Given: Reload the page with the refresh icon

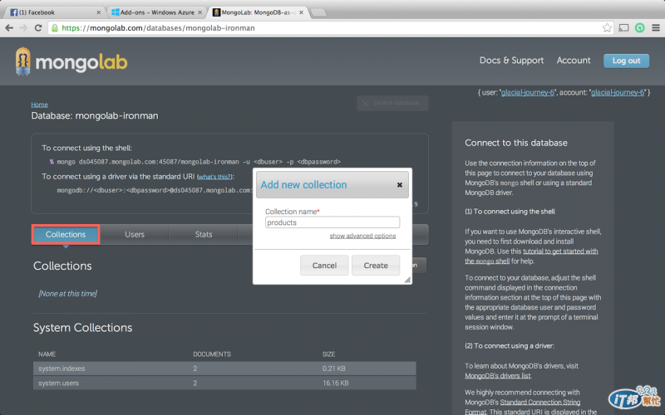Looking at the screenshot, I should [38, 28].
